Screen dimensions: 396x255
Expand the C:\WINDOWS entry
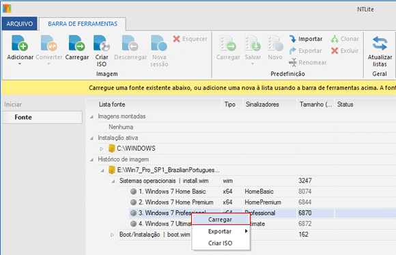point(102,149)
